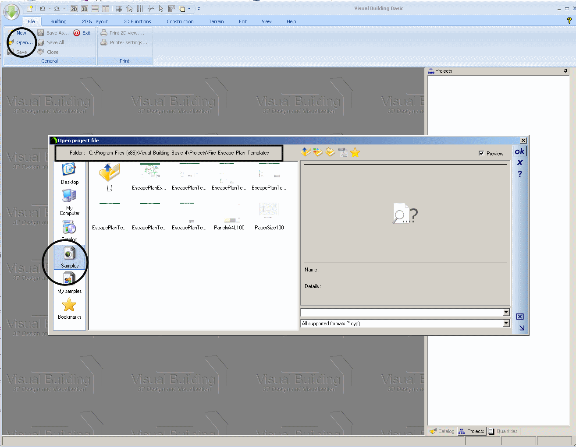Click Save All in the ribbon
The height and width of the screenshot is (447, 576).
(x=51, y=42)
